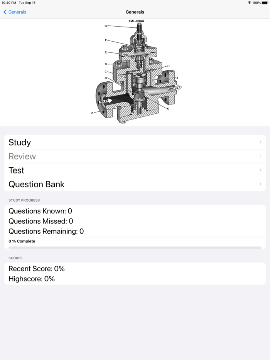Tap the battery indicator icon
This screenshot has width=270, height=360.
265,3
